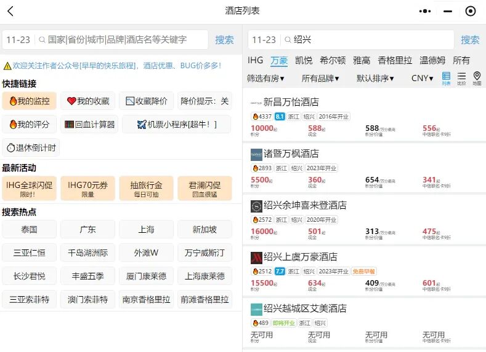This screenshot has width=486, height=352.
Task: Select the 凯悦 brand tab
Action: (x=304, y=60)
